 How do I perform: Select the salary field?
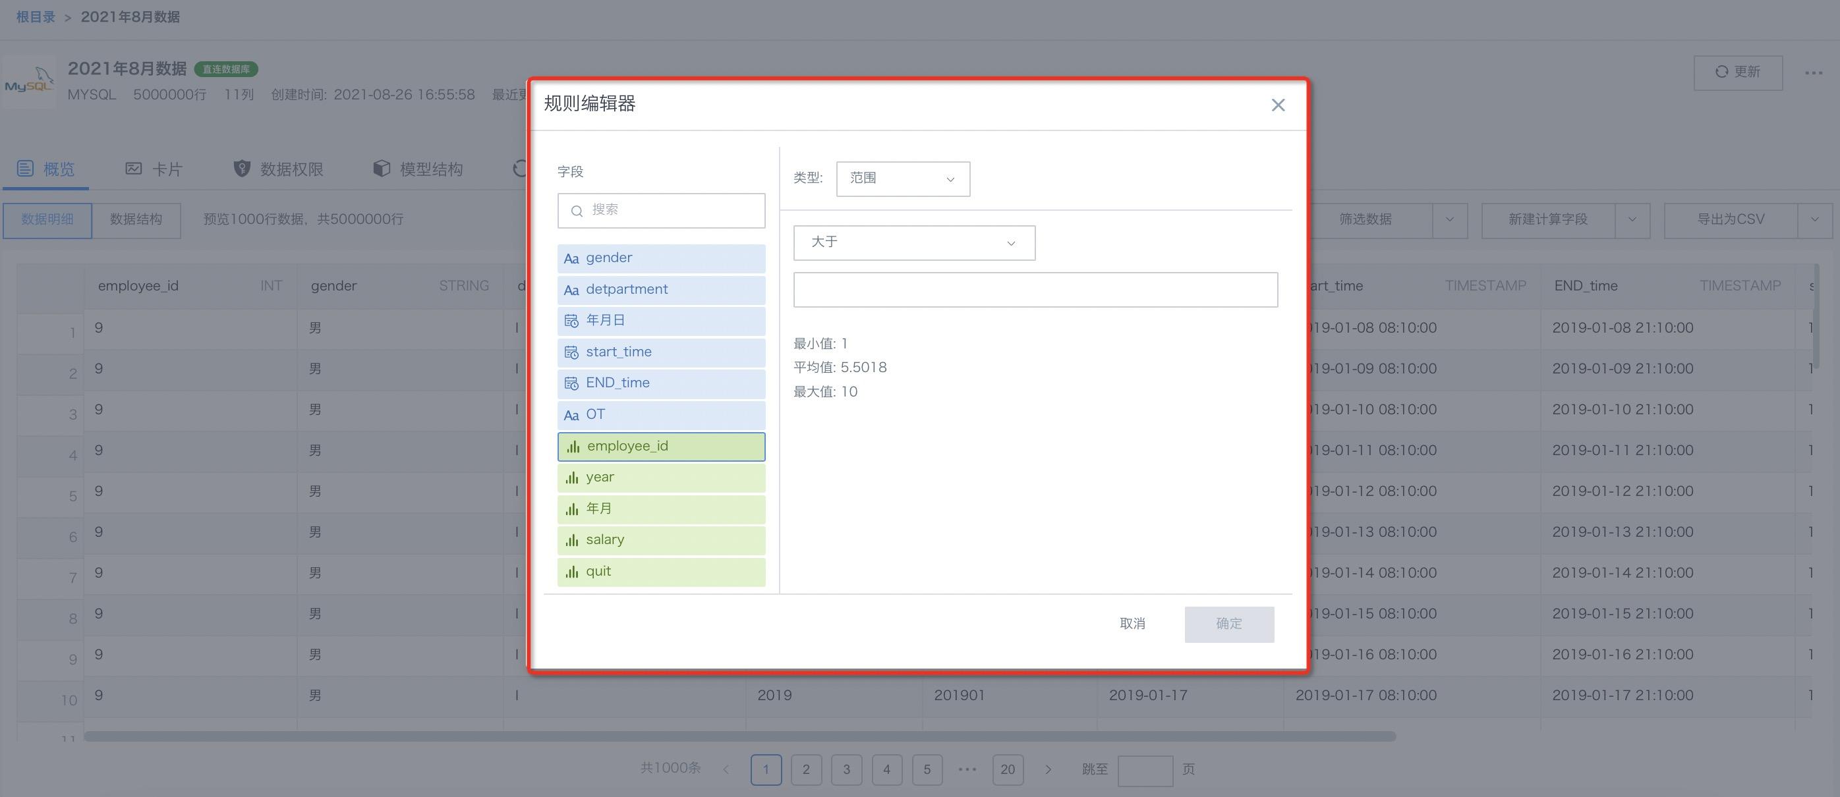tap(661, 540)
